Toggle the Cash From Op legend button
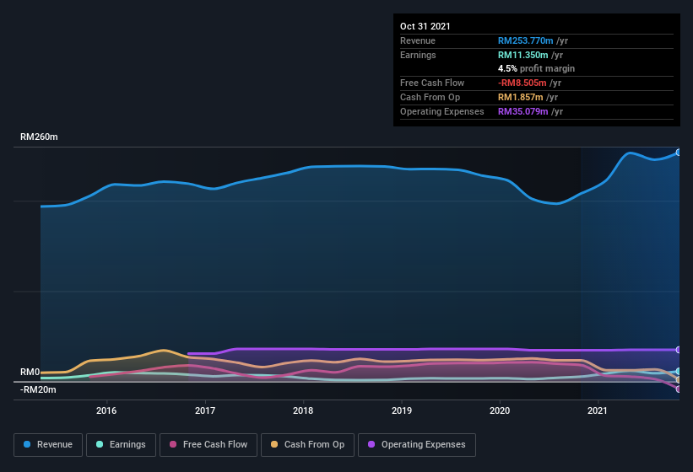Image resolution: width=693 pixels, height=472 pixels. click(x=307, y=445)
